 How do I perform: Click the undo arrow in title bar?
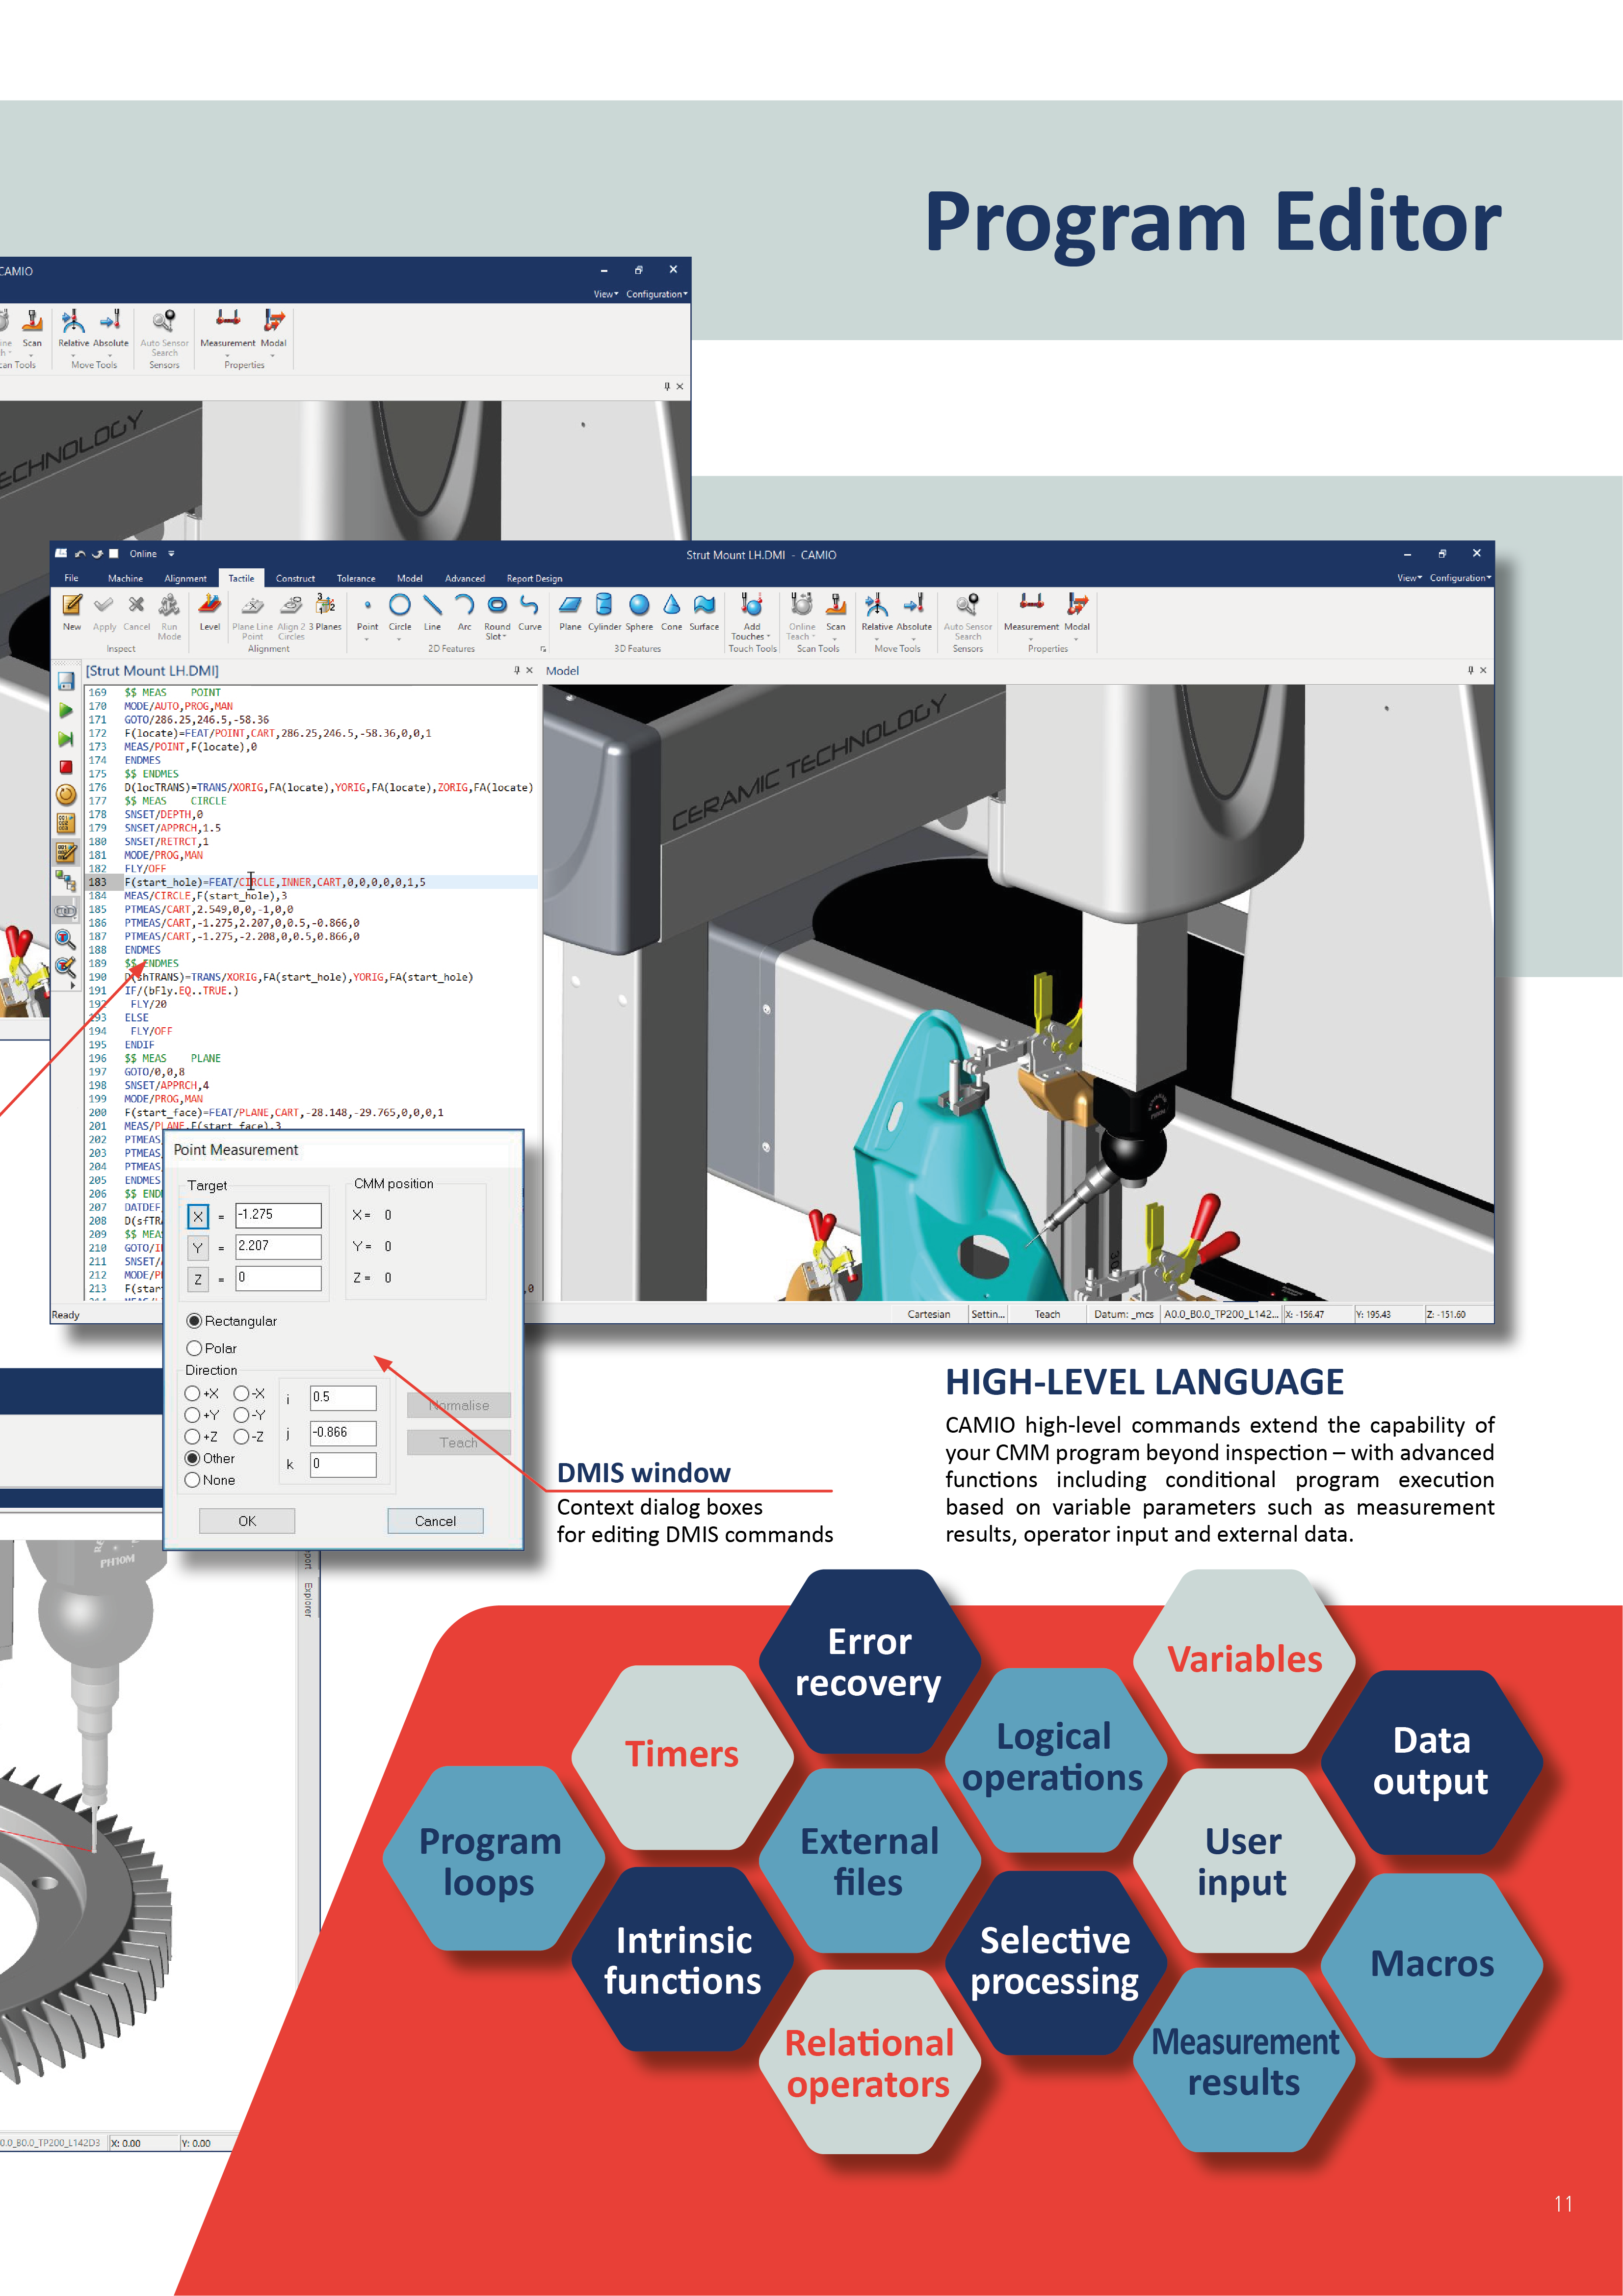tap(81, 554)
